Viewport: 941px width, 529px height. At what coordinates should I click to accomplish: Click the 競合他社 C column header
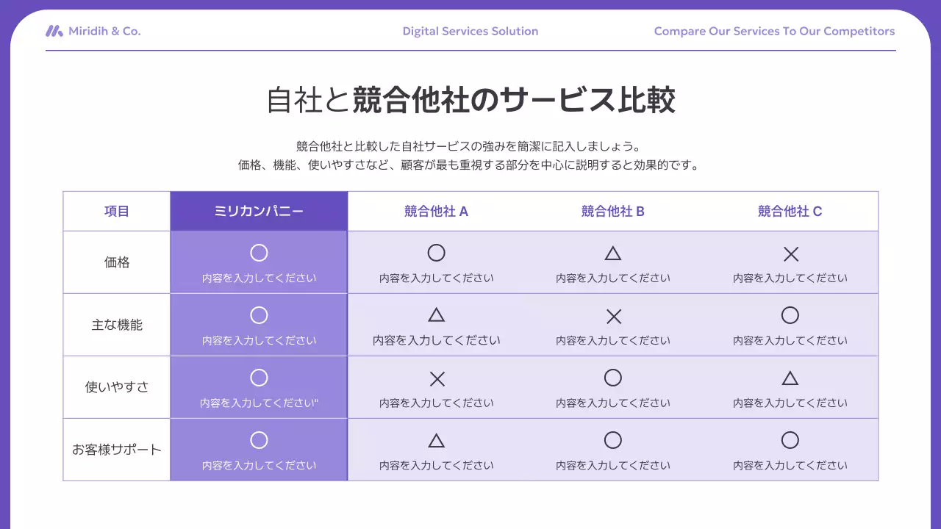click(x=790, y=211)
